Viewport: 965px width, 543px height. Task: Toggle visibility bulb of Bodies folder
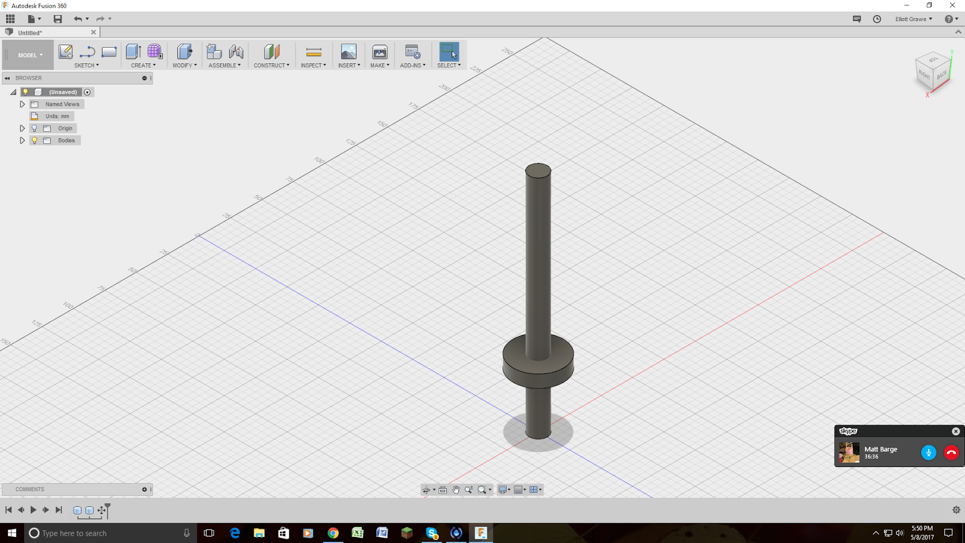[x=34, y=140]
